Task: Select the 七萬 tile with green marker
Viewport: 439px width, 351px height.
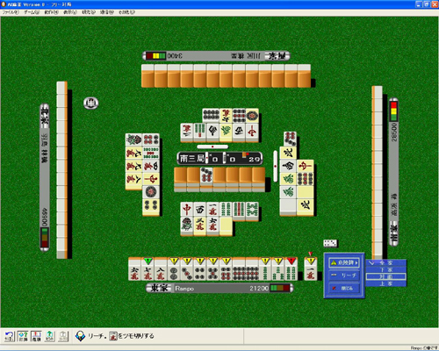Action: (148, 269)
